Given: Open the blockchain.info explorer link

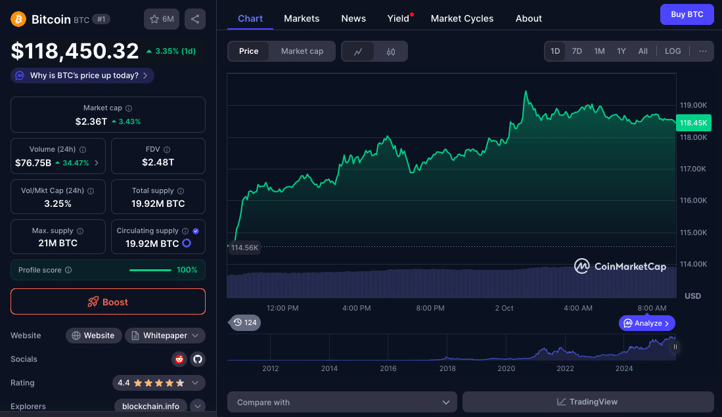Looking at the screenshot, I should 150,406.
